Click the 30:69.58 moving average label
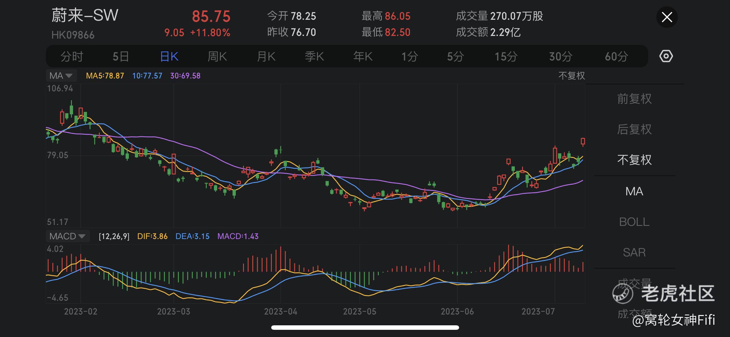730x337 pixels. tap(185, 76)
